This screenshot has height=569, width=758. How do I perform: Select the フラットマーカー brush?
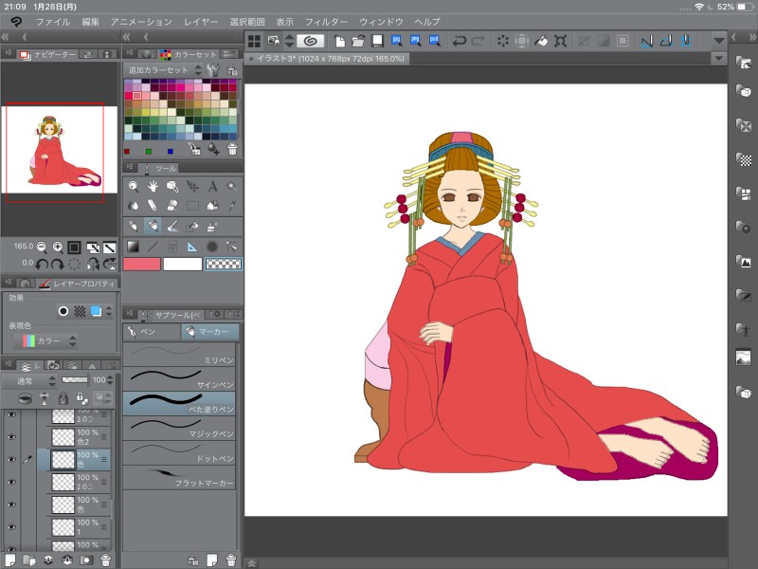click(180, 479)
